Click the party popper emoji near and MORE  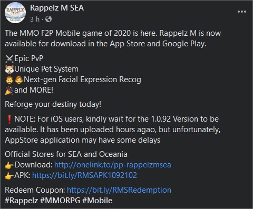coord(9,91)
